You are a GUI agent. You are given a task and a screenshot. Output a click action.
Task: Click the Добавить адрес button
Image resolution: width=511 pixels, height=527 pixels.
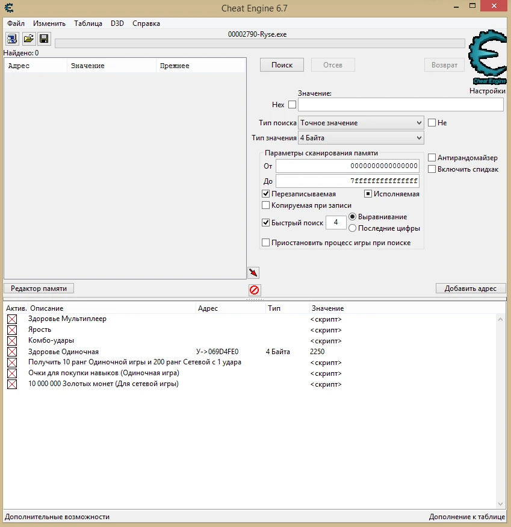pos(471,288)
